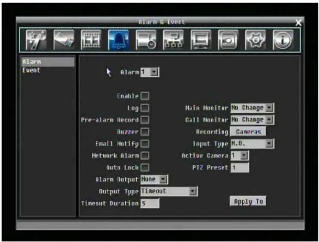Viewport: 319px width, 242px height.
Task: Enable the Buzzer checkbox
Action: pos(145,132)
